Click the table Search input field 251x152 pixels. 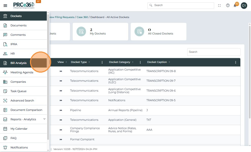[214, 52]
